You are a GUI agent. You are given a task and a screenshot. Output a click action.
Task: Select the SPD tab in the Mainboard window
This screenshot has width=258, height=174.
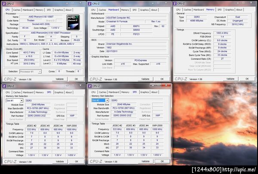[135, 10]
